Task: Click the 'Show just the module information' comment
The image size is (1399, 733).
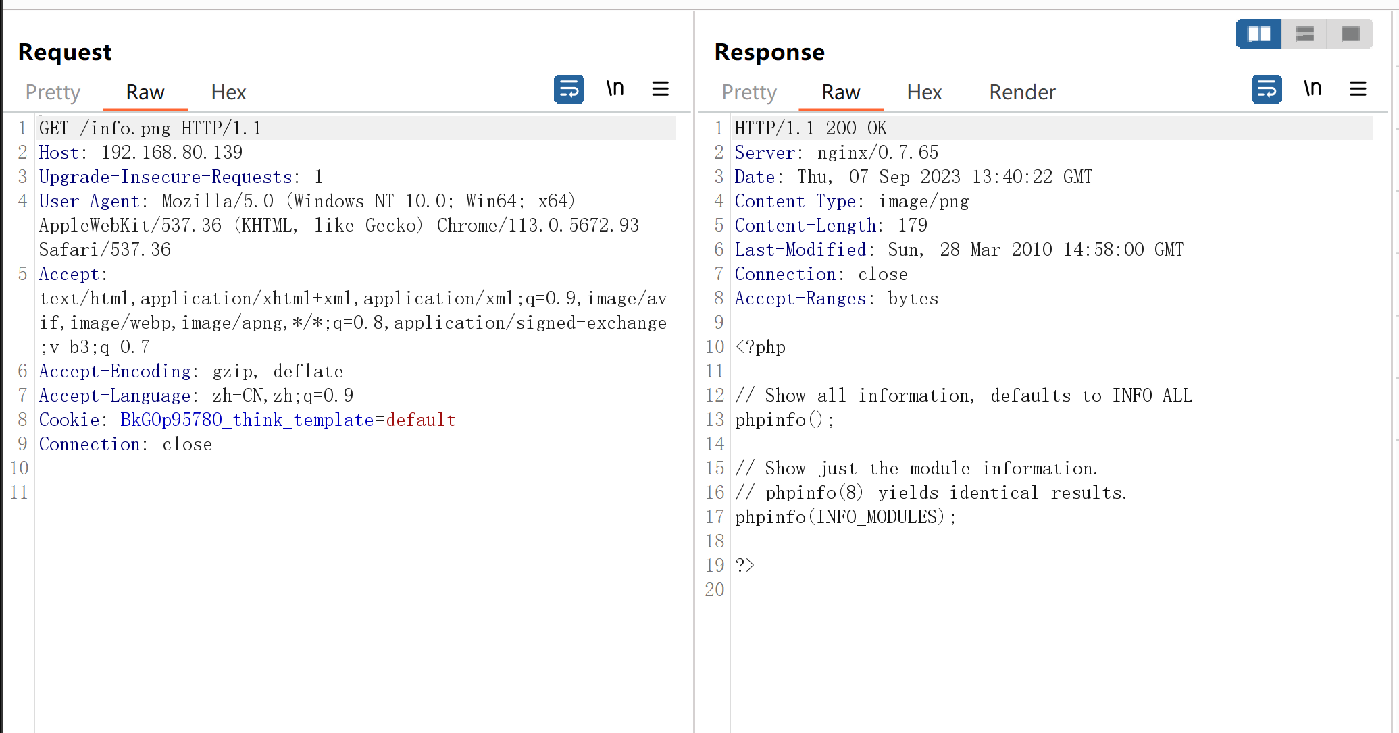Action: click(917, 468)
